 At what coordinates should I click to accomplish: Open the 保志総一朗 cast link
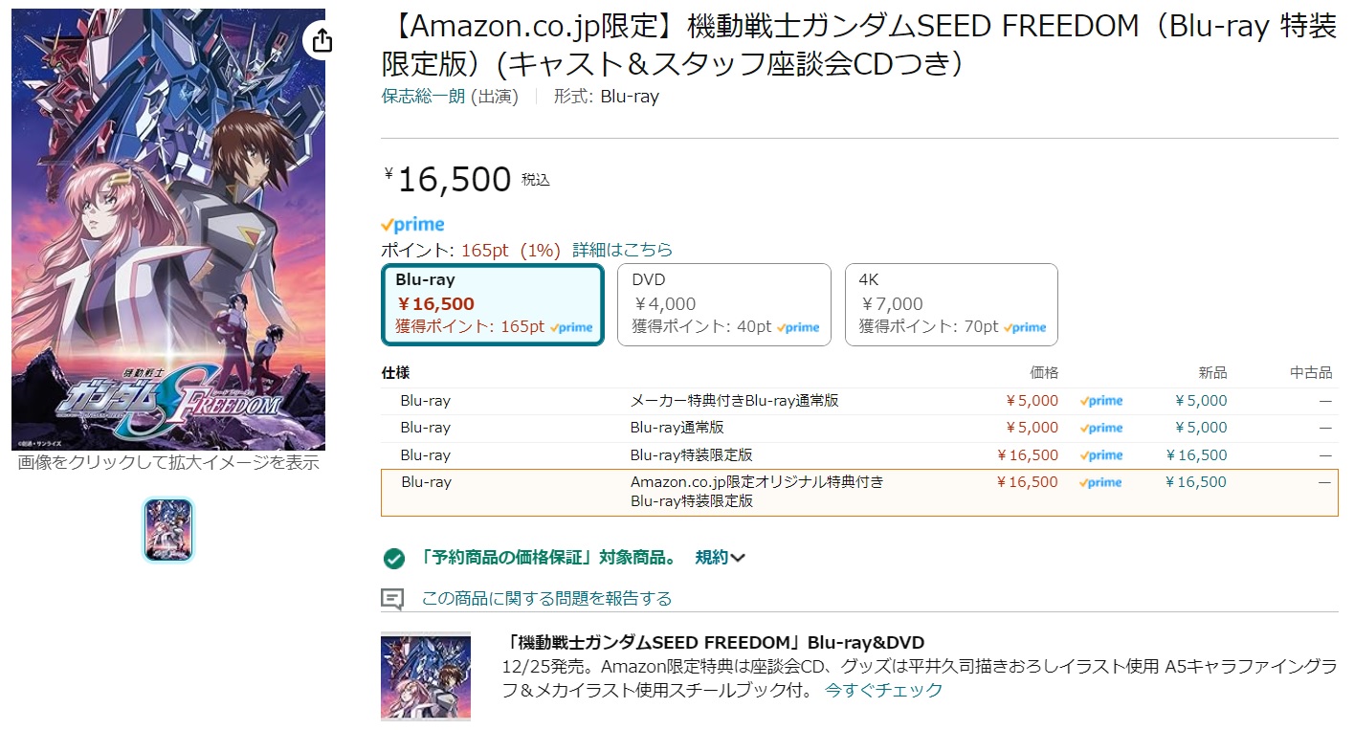coord(423,97)
